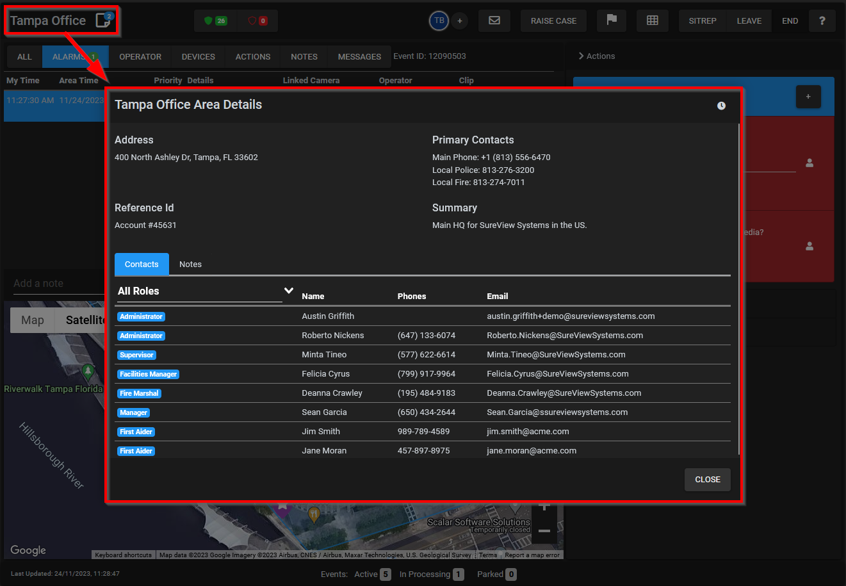Click the Administrator badge for Austin Griffith
846x586 pixels.
pos(141,316)
